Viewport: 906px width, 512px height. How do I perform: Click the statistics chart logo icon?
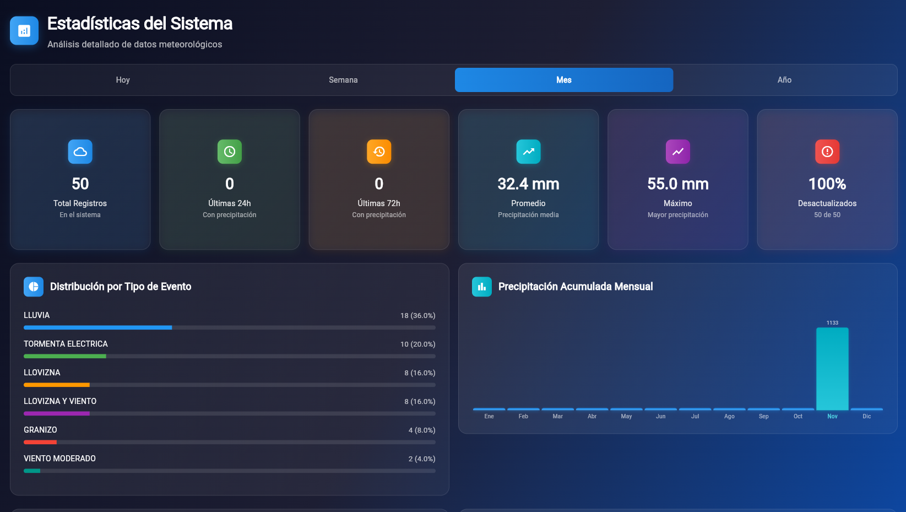click(24, 31)
